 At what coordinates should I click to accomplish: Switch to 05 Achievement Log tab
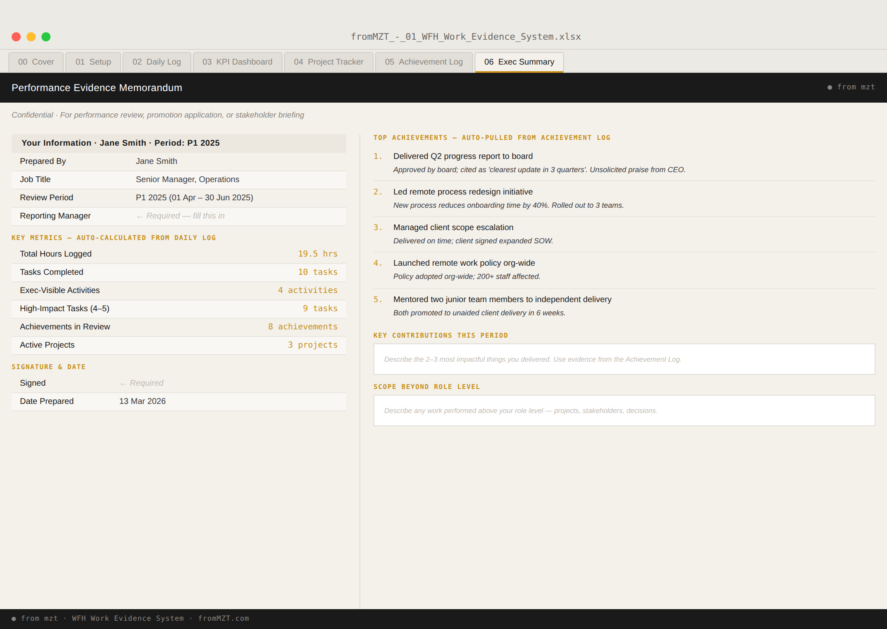tap(424, 62)
